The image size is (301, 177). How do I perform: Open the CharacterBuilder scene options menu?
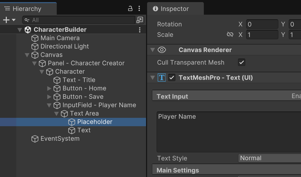[140, 30]
